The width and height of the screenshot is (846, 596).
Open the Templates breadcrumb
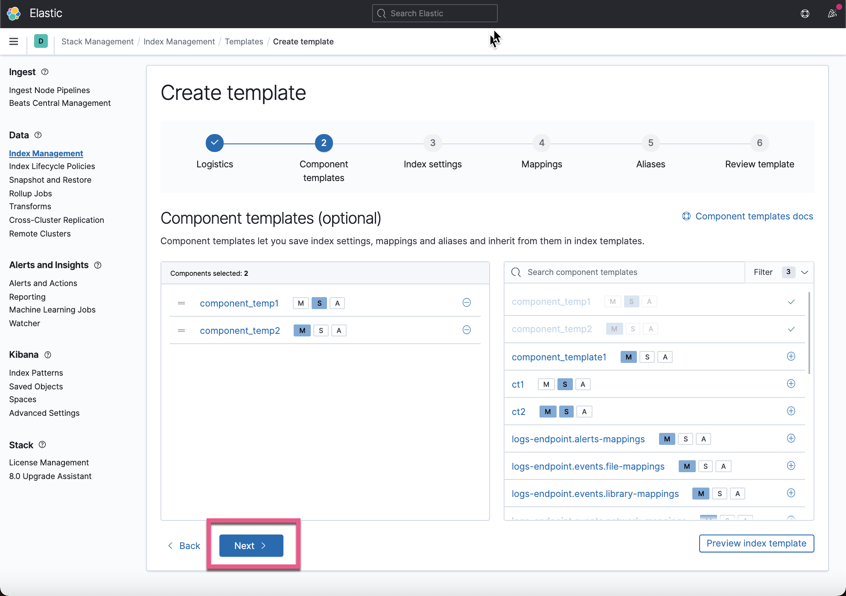click(244, 41)
